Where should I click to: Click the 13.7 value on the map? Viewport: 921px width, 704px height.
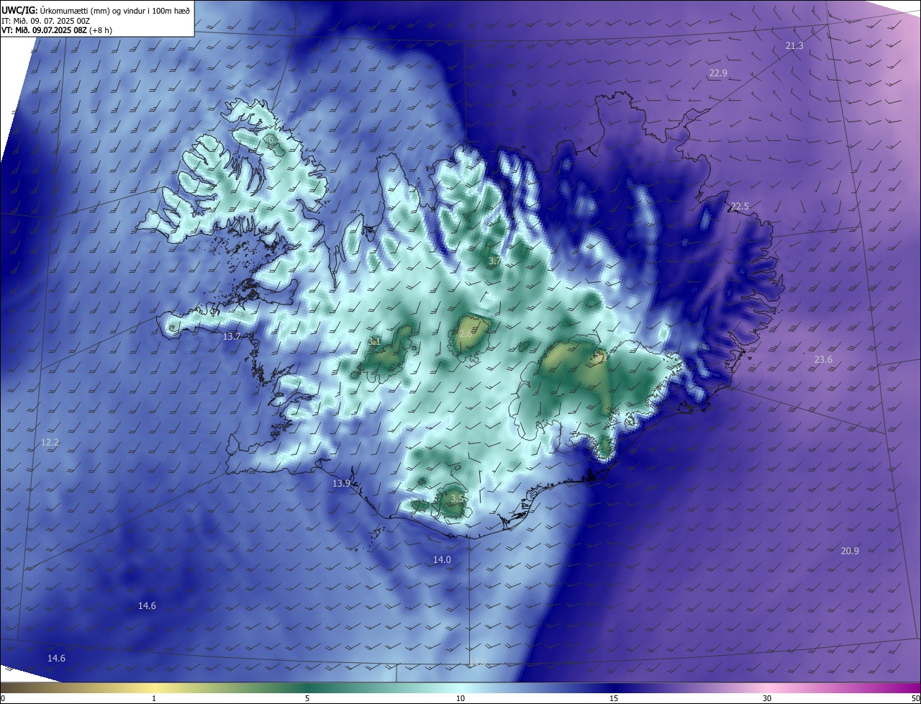coord(232,337)
